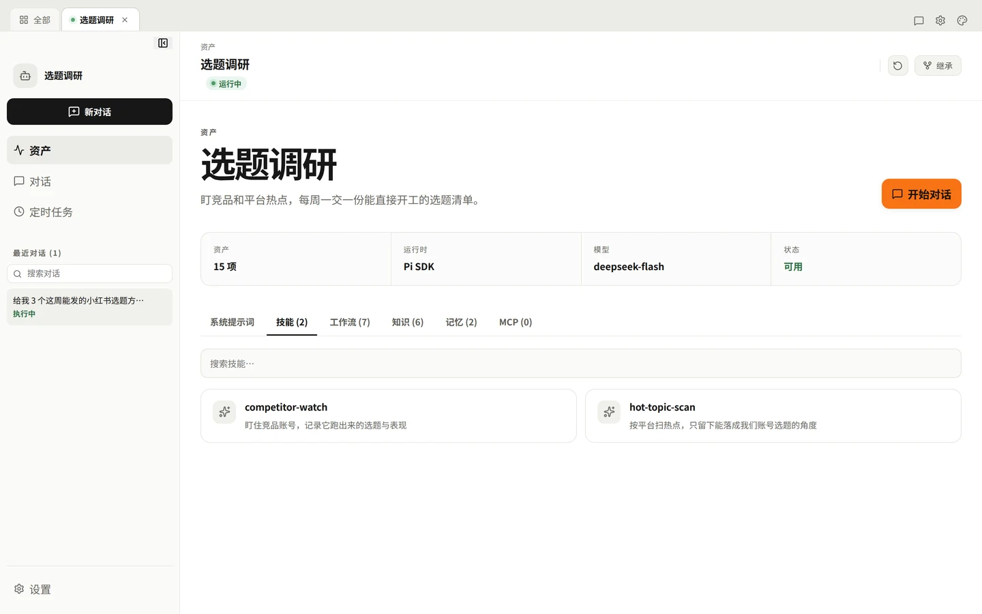Switch to the 系统提示词 tab

[232, 322]
